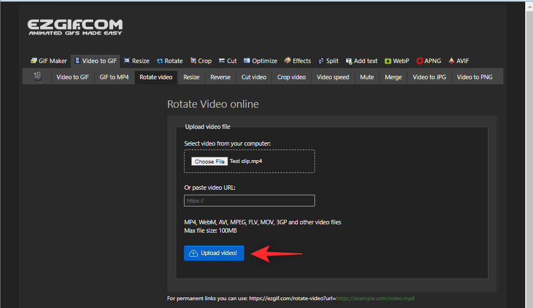
Task: Click the Crop tool icon
Action: 193,61
